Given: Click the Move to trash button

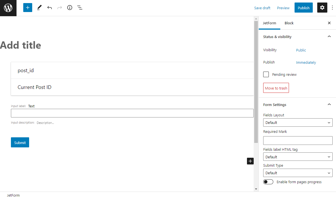Looking at the screenshot, I should [276, 88].
